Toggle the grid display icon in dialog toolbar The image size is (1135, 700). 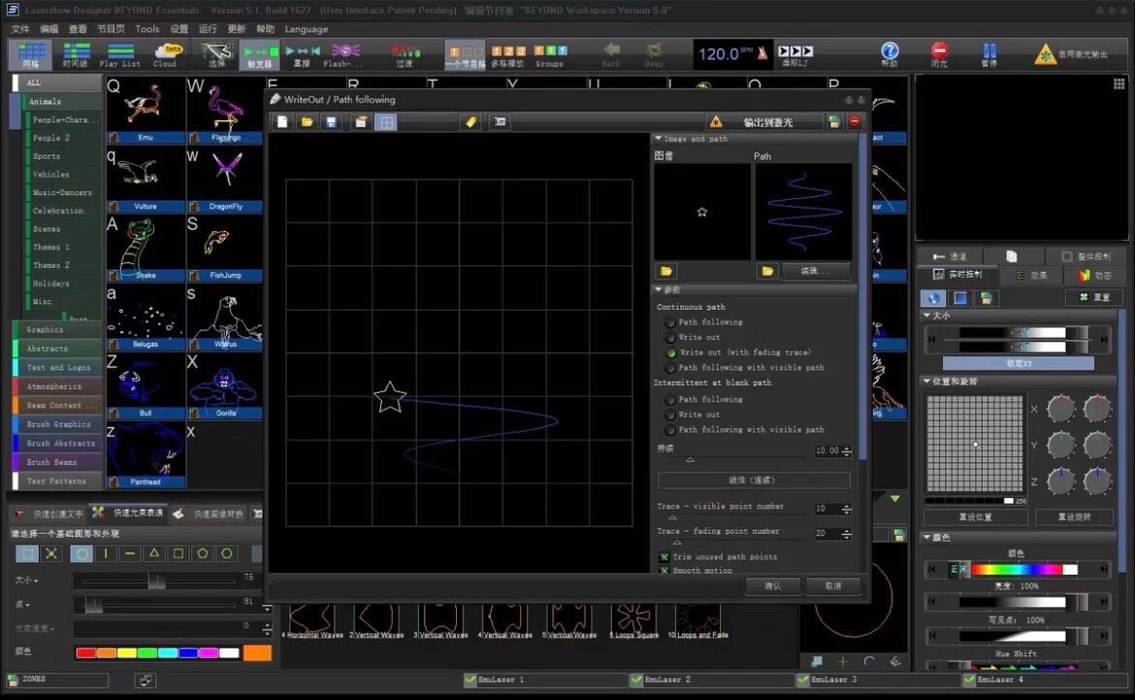(386, 122)
